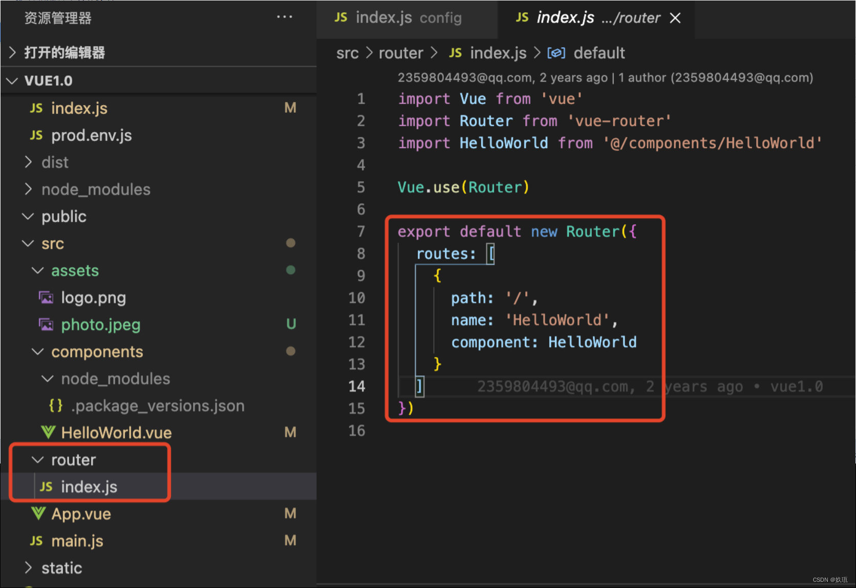Expand the 打开的编辑器 section

pos(159,52)
